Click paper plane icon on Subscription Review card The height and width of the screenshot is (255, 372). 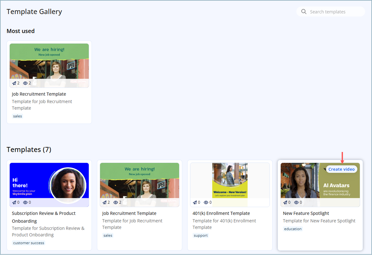[14, 202]
